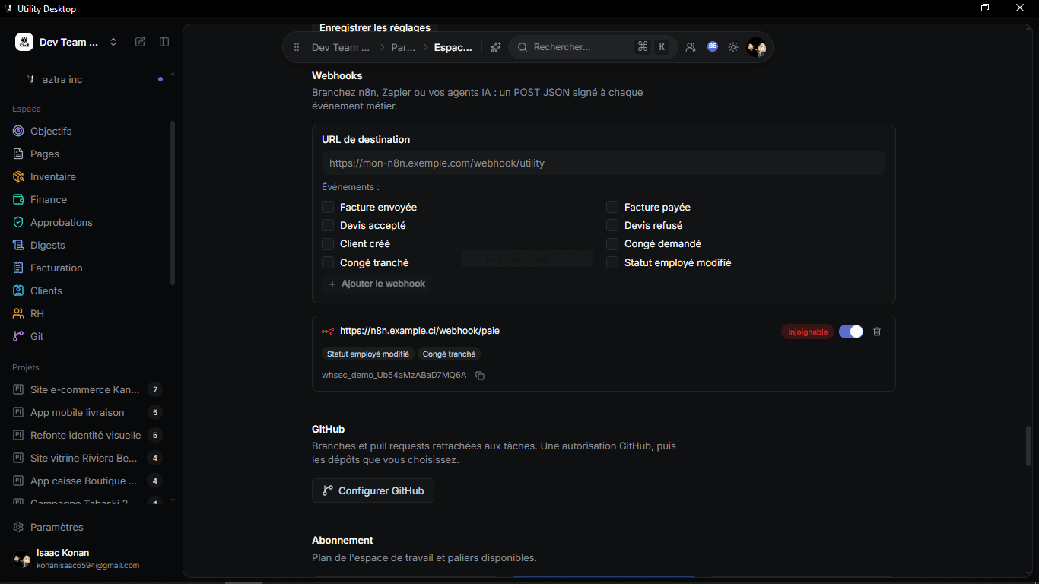
Task: Check the Devis refusé event
Action: coord(612,225)
